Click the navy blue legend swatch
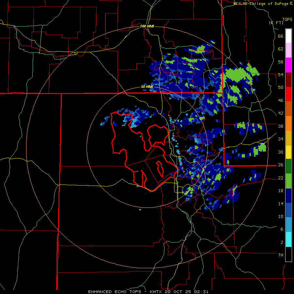The image size is (294, 294). (x=288, y=196)
